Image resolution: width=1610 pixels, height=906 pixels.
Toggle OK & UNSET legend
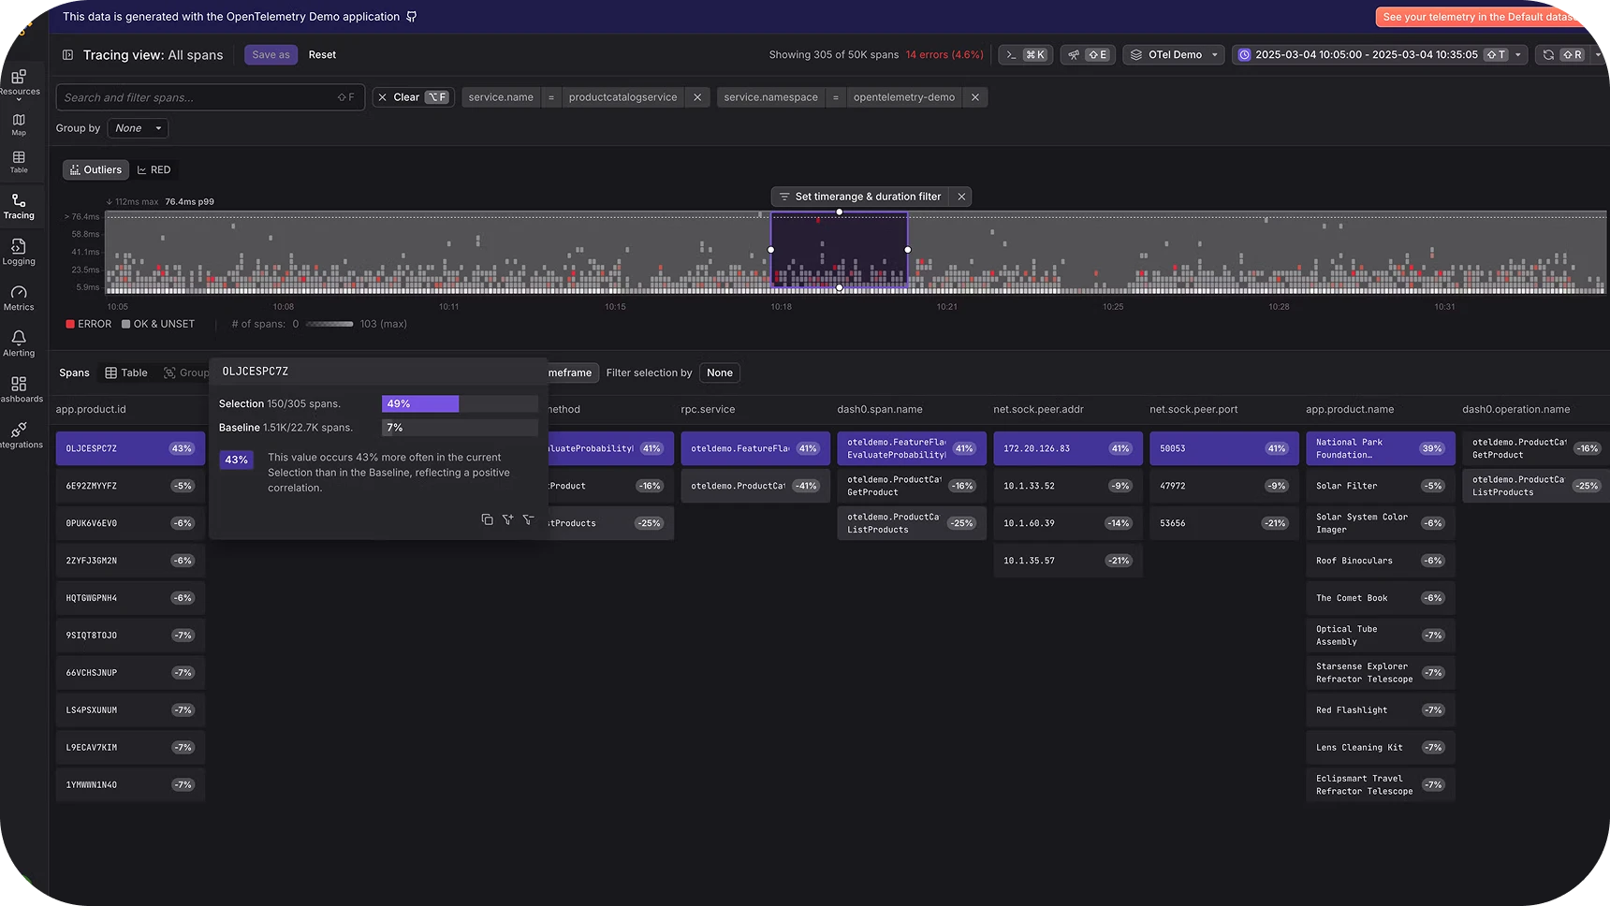pyautogui.click(x=158, y=324)
